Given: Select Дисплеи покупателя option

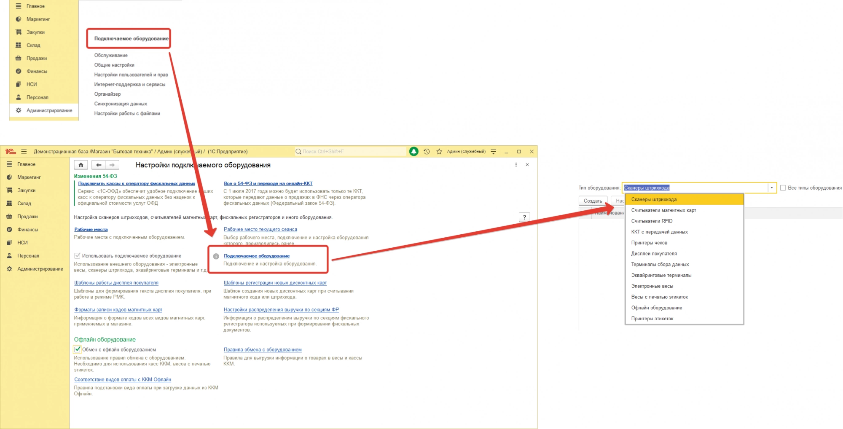Looking at the screenshot, I should 685,254.
